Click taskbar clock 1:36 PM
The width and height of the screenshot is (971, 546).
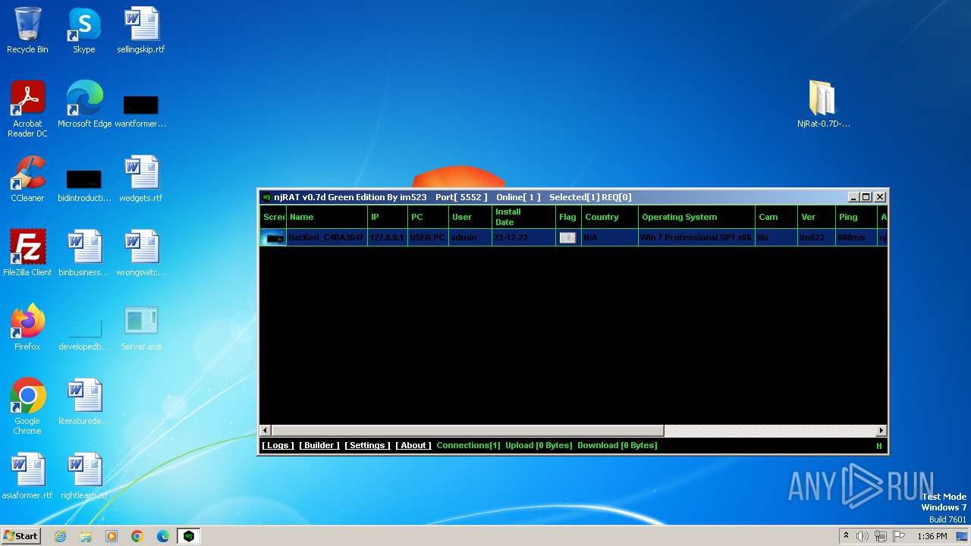coord(932,536)
